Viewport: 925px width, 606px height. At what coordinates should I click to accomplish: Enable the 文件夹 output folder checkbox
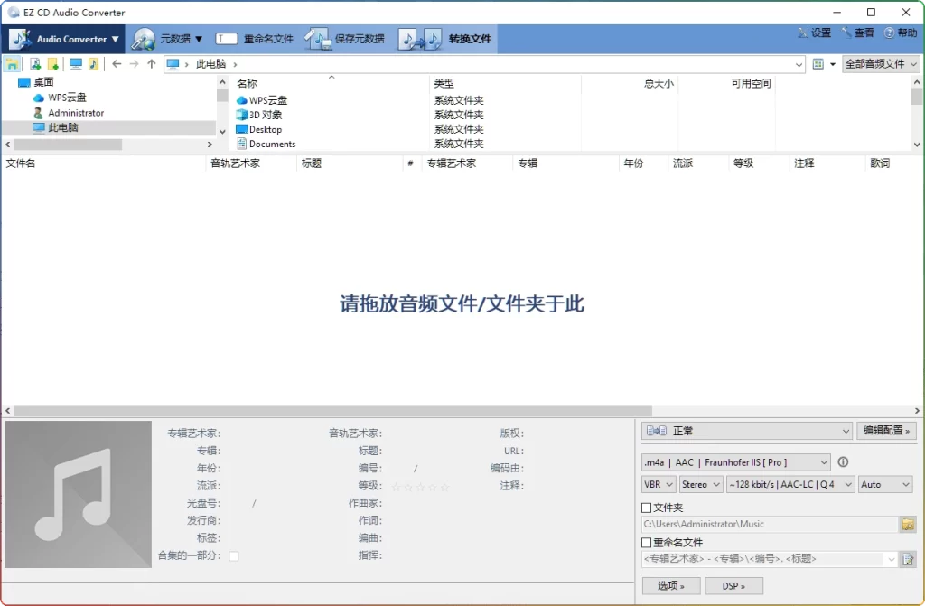tap(645, 507)
